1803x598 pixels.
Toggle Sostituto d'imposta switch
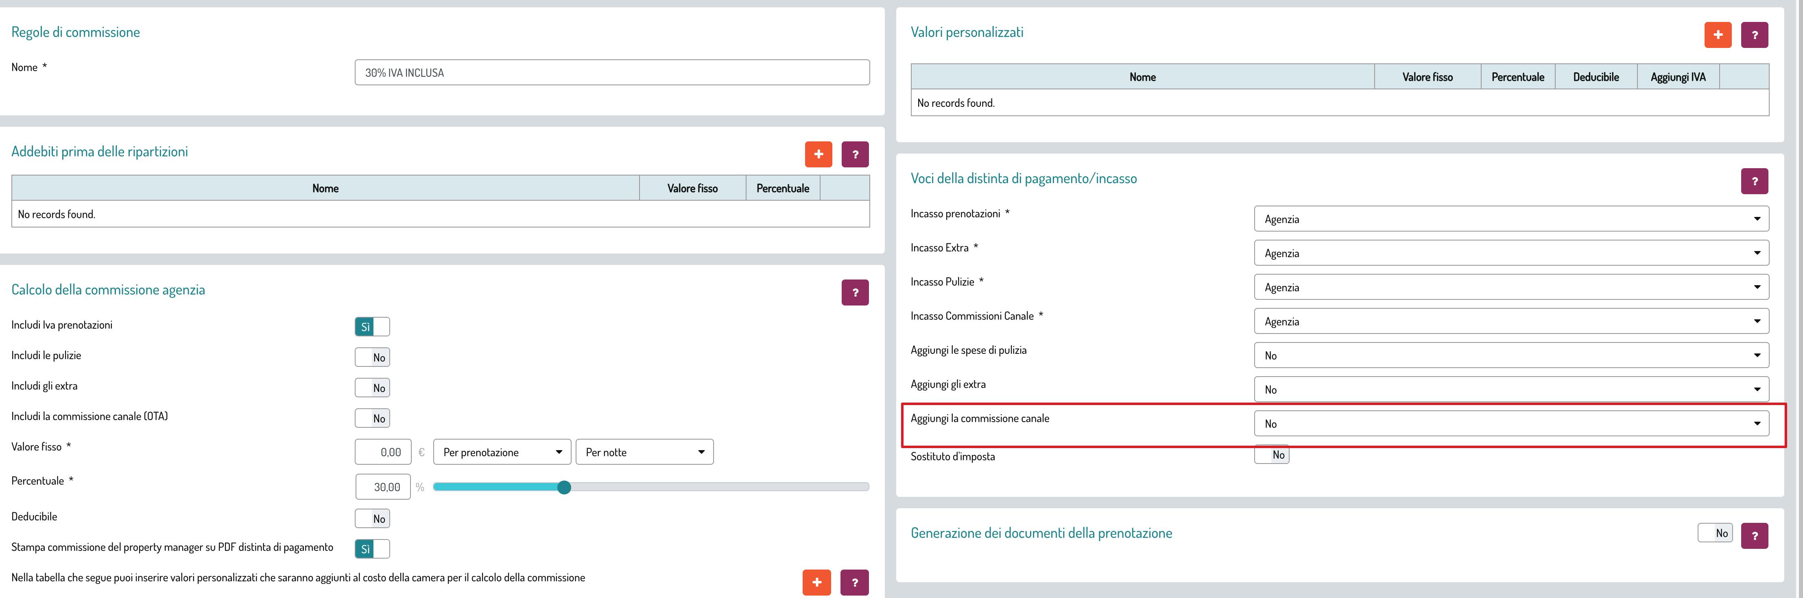pyautogui.click(x=1271, y=455)
